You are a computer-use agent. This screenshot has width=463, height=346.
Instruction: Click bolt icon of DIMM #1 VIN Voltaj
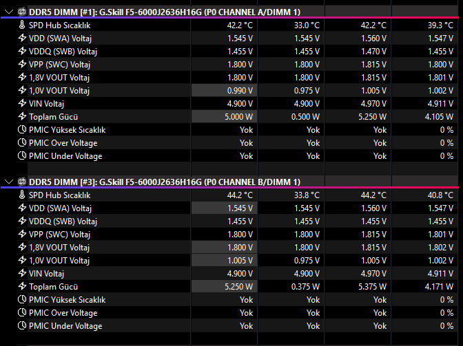click(x=22, y=103)
